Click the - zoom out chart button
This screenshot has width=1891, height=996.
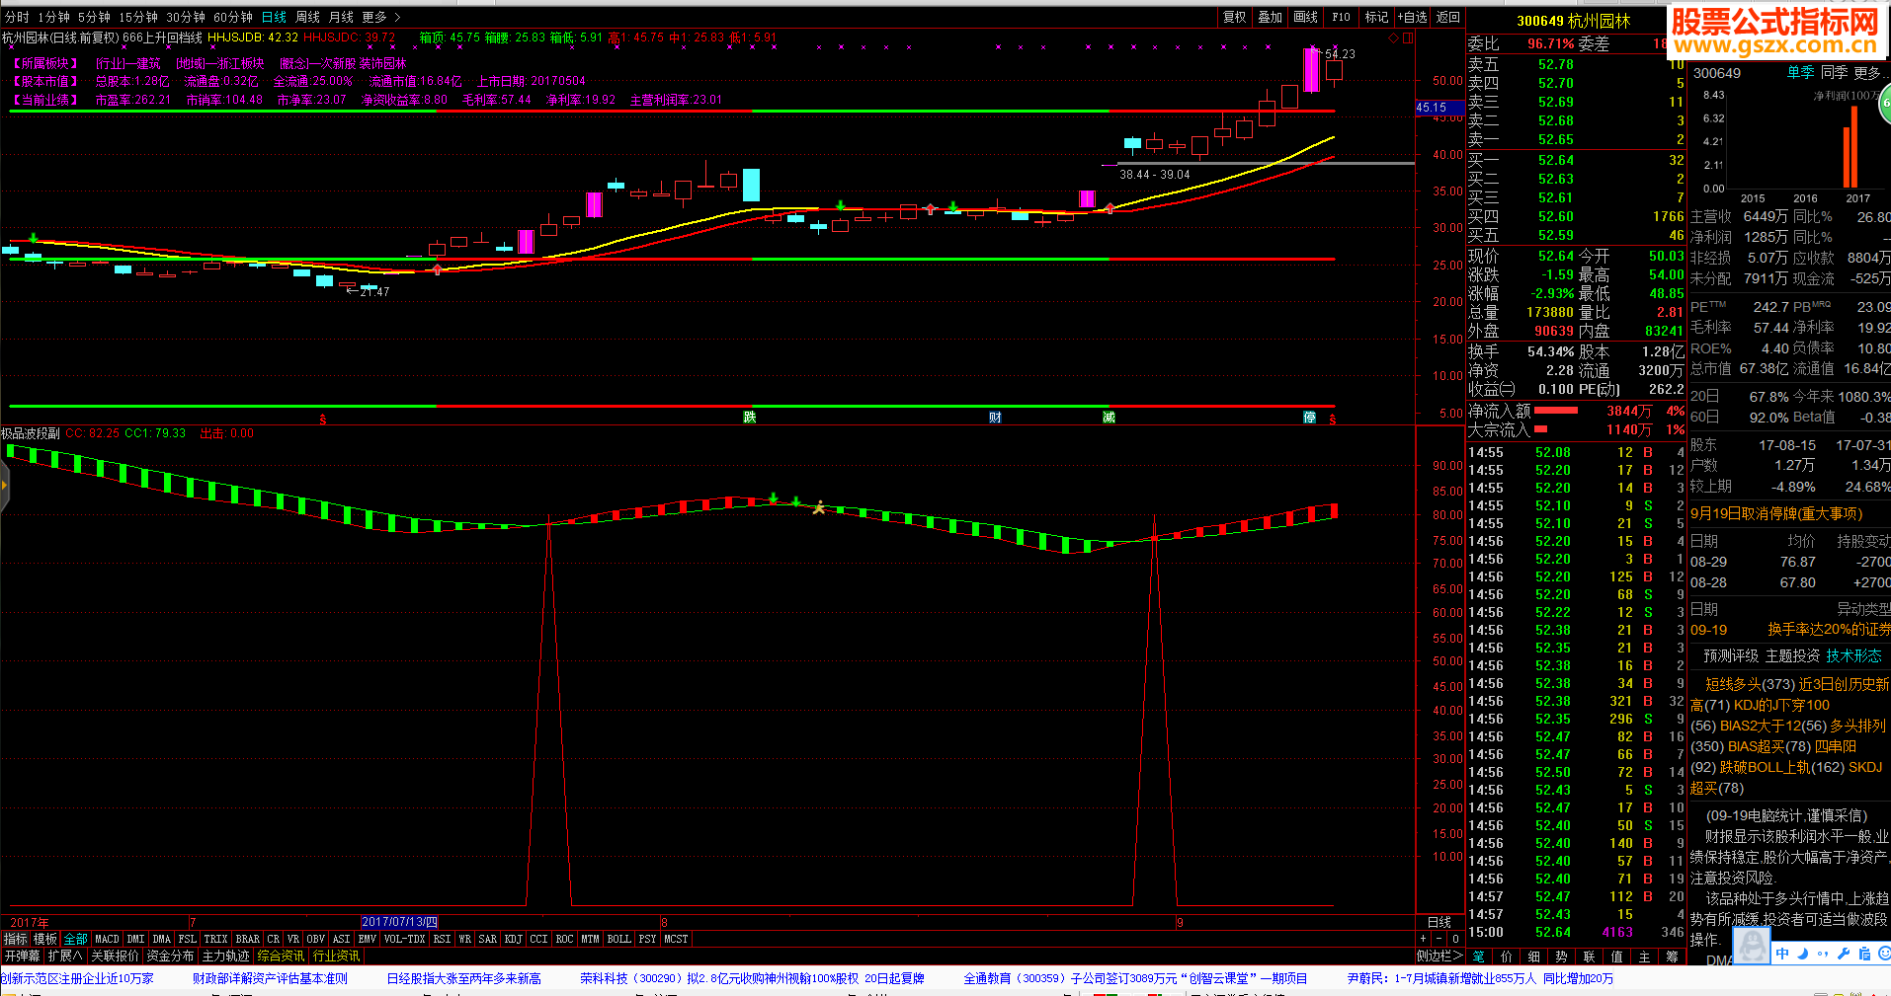[1439, 939]
